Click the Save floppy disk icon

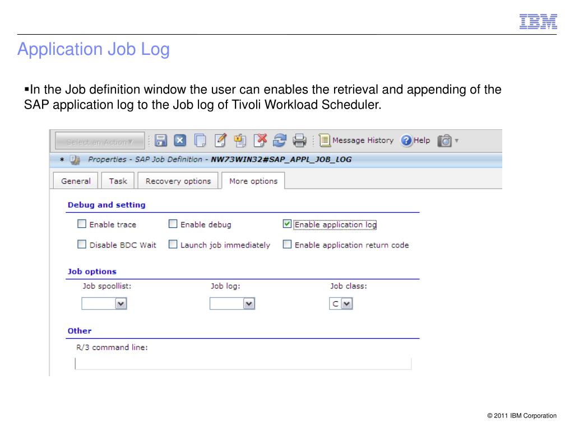pyautogui.click(x=161, y=141)
